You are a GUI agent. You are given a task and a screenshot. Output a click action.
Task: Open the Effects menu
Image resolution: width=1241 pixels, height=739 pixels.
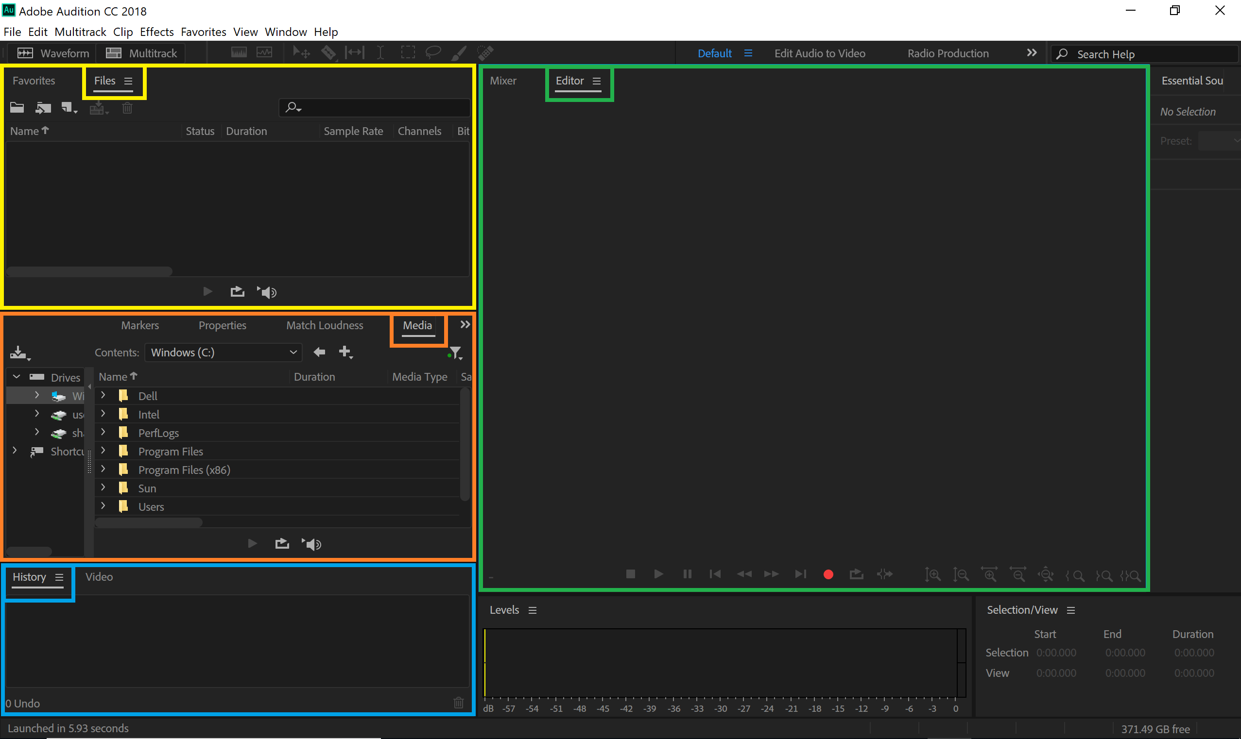click(156, 32)
